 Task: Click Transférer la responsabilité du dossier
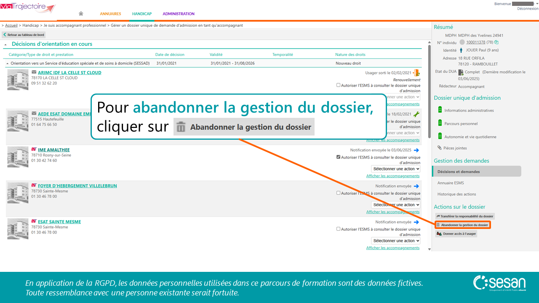click(x=465, y=216)
